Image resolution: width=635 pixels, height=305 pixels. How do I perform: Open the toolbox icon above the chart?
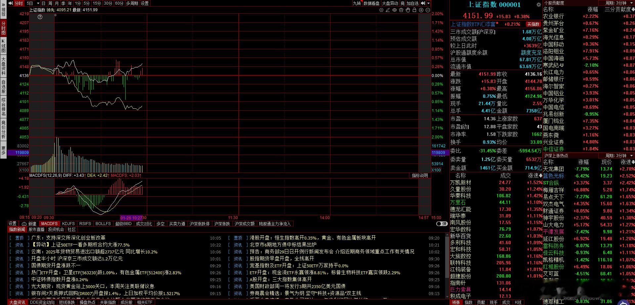point(401,10)
